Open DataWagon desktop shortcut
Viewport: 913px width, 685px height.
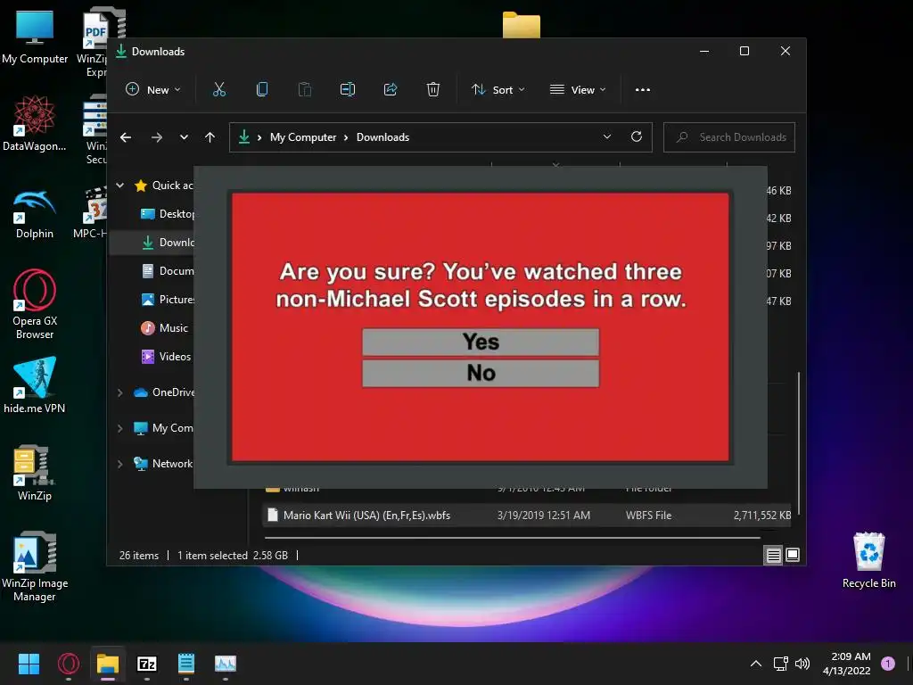click(x=35, y=123)
